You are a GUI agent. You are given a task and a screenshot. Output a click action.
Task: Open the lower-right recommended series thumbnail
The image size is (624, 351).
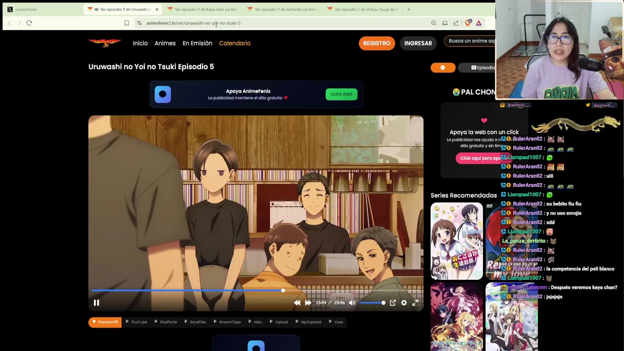511,317
